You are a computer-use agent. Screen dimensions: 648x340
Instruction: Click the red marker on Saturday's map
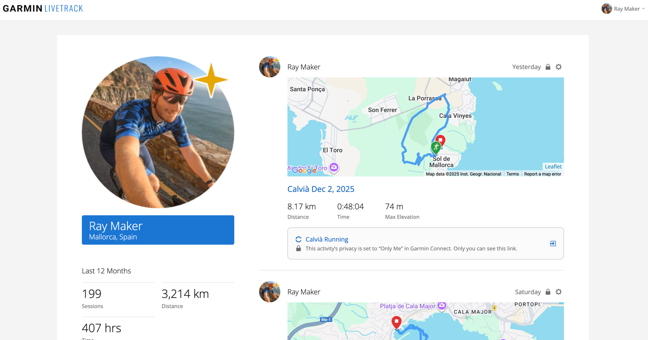click(x=396, y=322)
